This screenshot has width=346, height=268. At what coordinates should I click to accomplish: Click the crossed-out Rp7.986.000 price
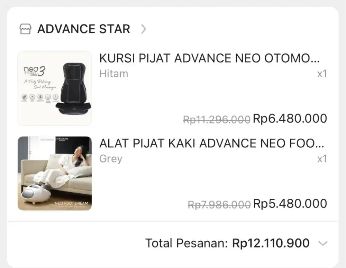point(219,203)
